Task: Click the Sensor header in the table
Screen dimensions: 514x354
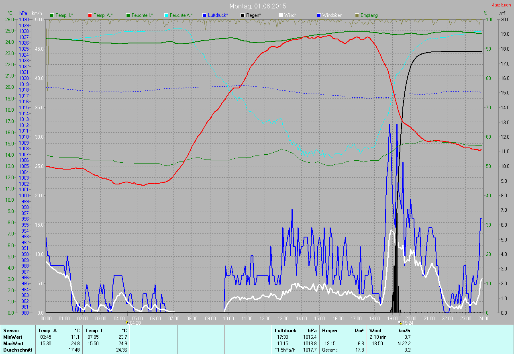Action: (x=11, y=331)
